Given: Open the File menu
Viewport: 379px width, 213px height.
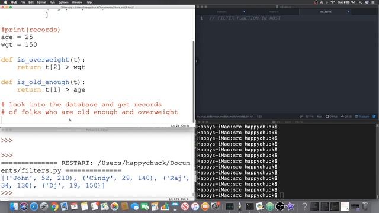Looking at the screenshot, I should (23, 2).
